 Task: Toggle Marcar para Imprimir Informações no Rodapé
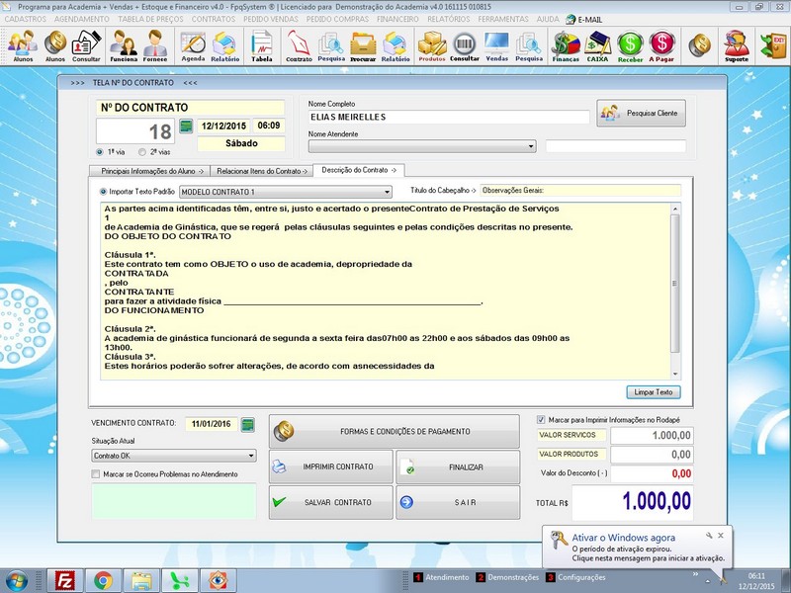pyautogui.click(x=541, y=419)
